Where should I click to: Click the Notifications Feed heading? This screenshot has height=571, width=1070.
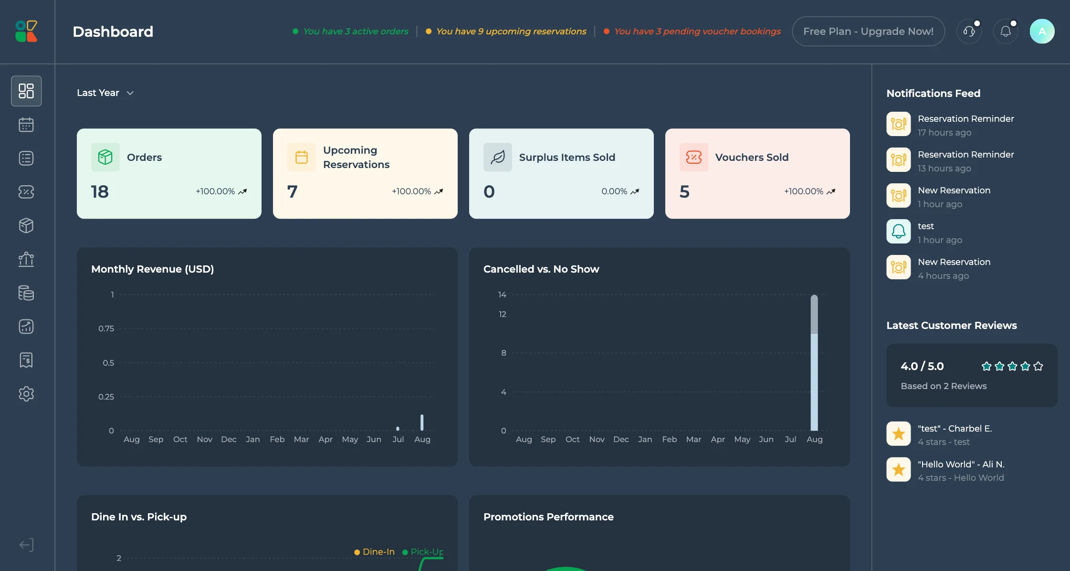point(933,93)
